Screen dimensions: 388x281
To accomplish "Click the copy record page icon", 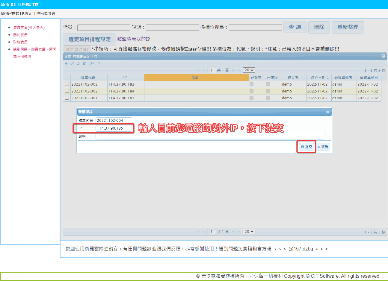I will pyautogui.click(x=78, y=63).
